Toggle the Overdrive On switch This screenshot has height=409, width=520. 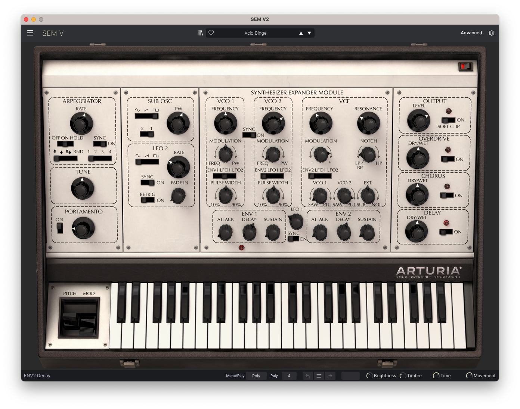448,159
